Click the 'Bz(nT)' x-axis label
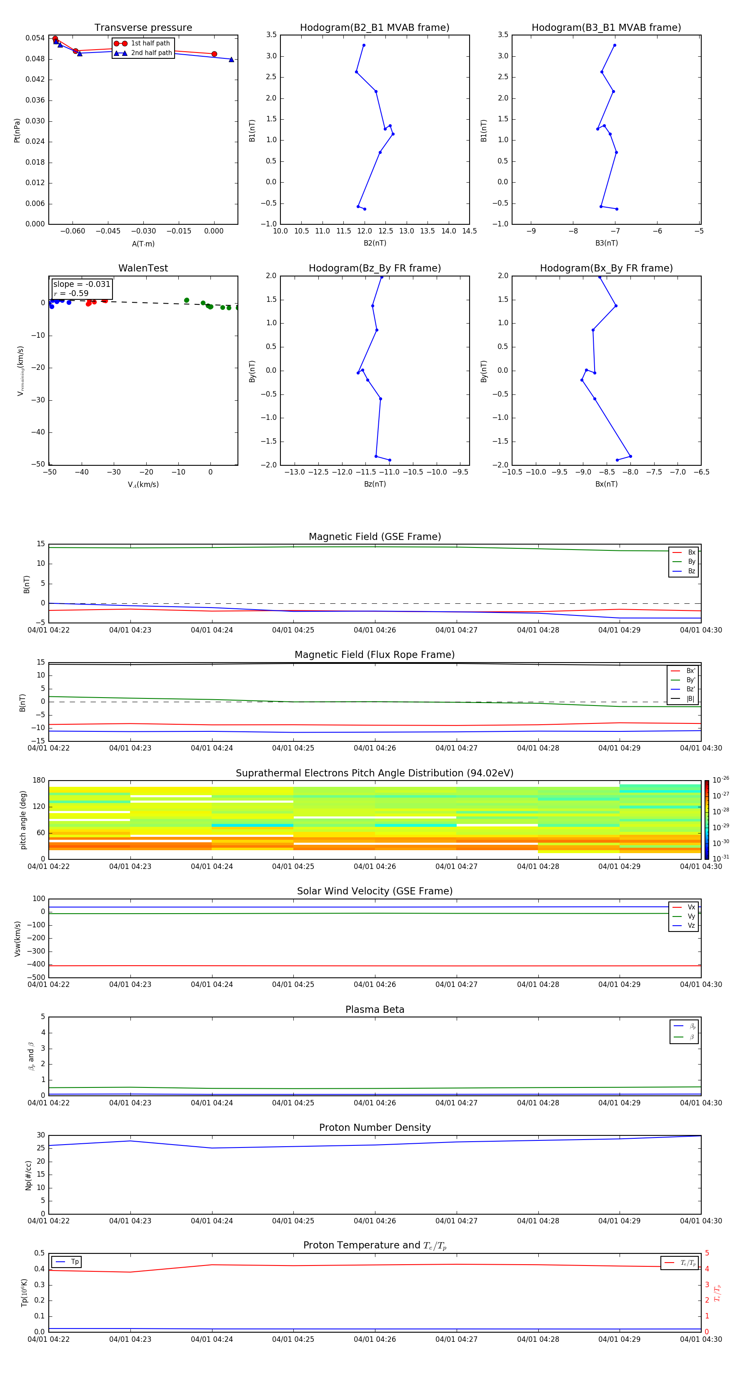The height and width of the screenshot is (1376, 750). point(375,484)
